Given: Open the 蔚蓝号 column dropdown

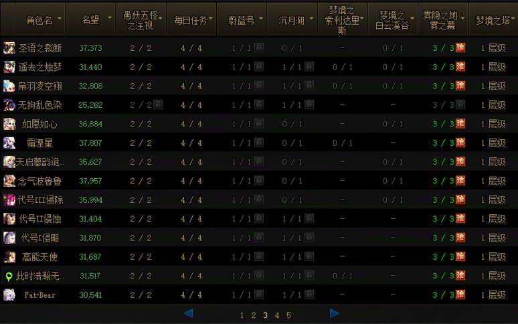Looking at the screenshot, I should 261,18.
